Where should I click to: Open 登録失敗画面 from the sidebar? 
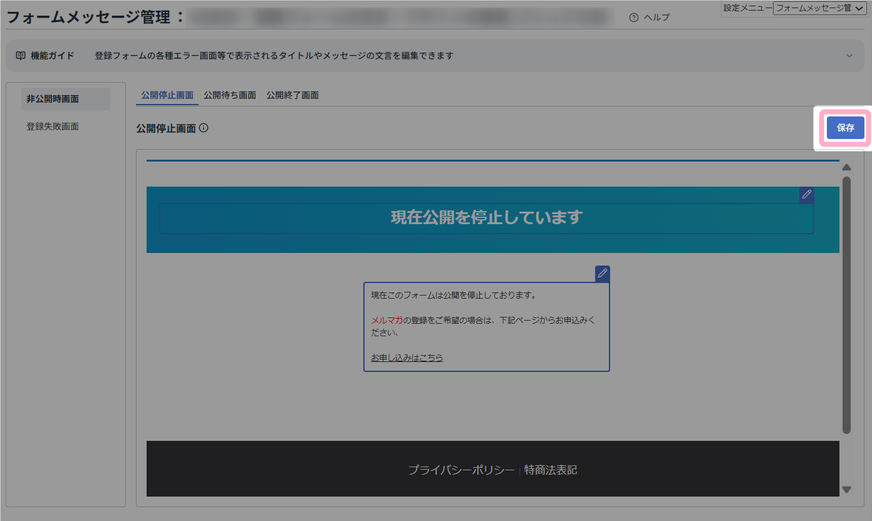(53, 126)
